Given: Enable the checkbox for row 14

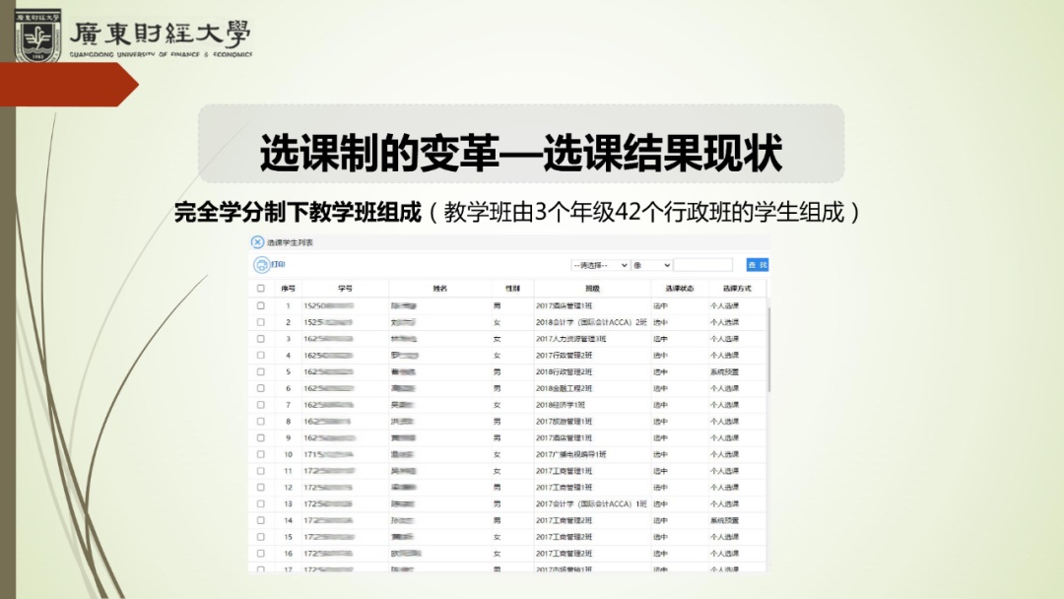Looking at the screenshot, I should pyautogui.click(x=260, y=520).
